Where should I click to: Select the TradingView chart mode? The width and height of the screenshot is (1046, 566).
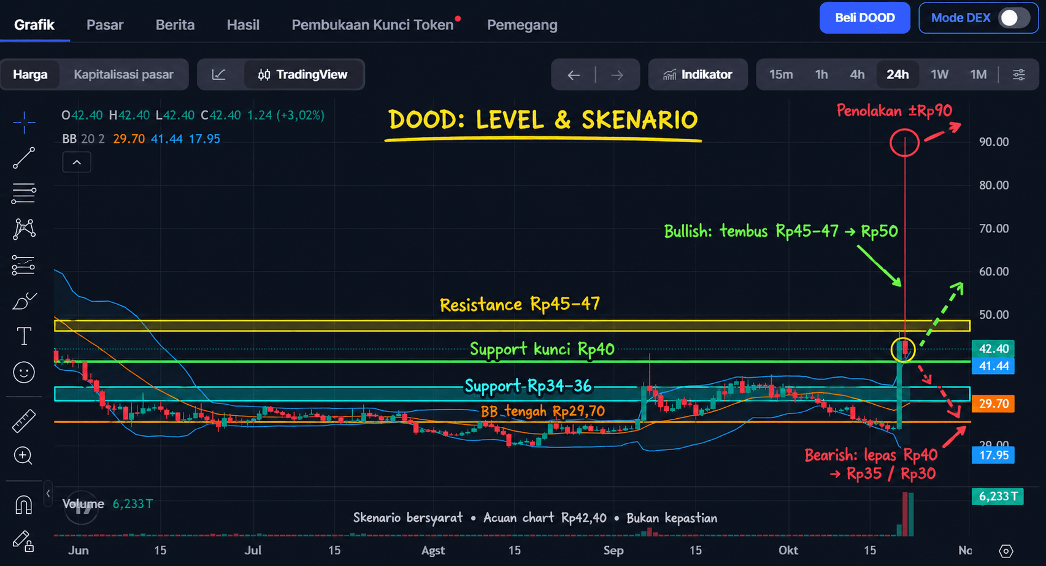(x=303, y=75)
